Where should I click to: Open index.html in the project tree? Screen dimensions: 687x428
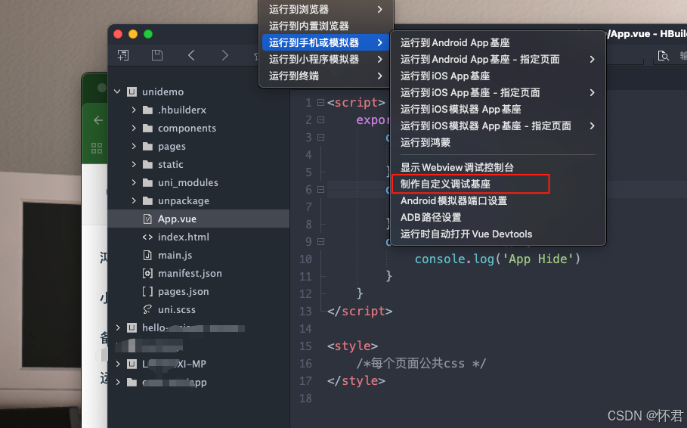(x=199, y=237)
